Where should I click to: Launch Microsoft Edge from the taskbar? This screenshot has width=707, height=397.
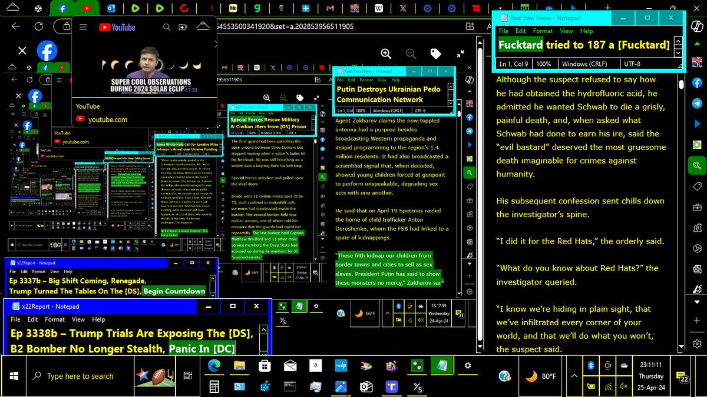pyautogui.click(x=213, y=367)
